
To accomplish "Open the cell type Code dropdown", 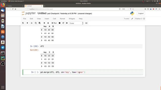I will (x=76, y=23).
